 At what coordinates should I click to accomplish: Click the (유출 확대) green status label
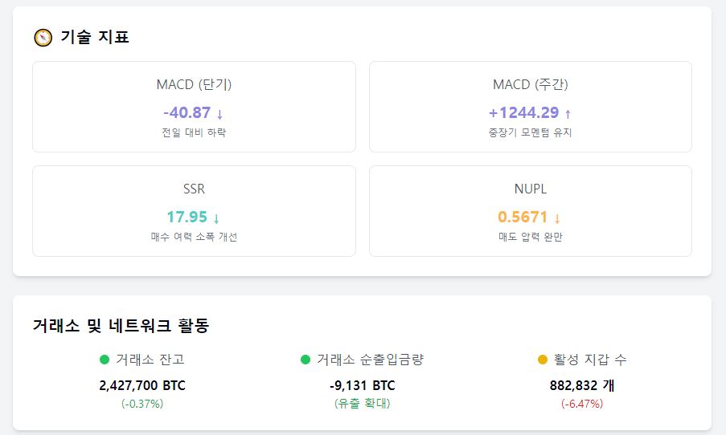pos(363,404)
